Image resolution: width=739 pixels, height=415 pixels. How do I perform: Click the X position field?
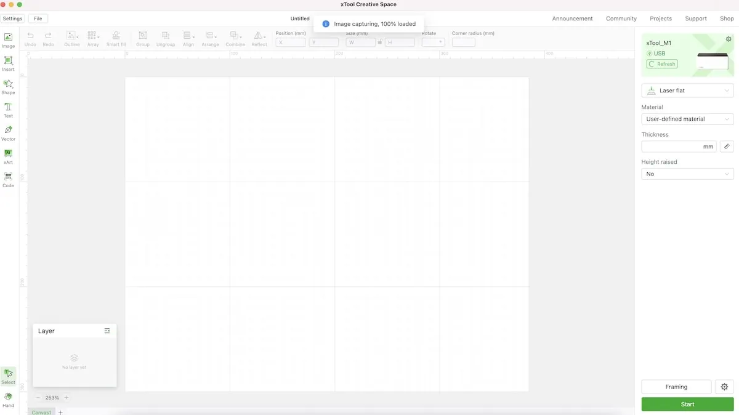(291, 42)
